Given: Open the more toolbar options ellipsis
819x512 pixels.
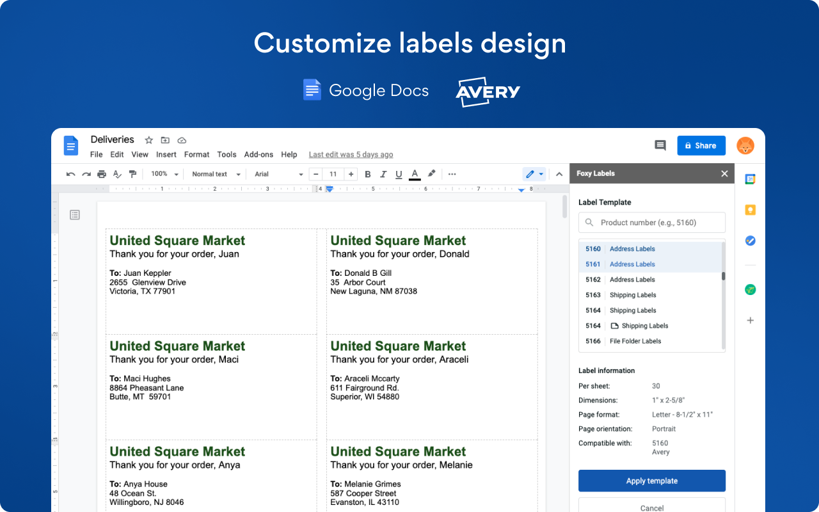Looking at the screenshot, I should click(452, 174).
